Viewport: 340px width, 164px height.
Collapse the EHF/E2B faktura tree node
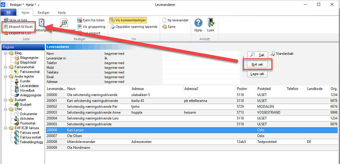(6, 128)
